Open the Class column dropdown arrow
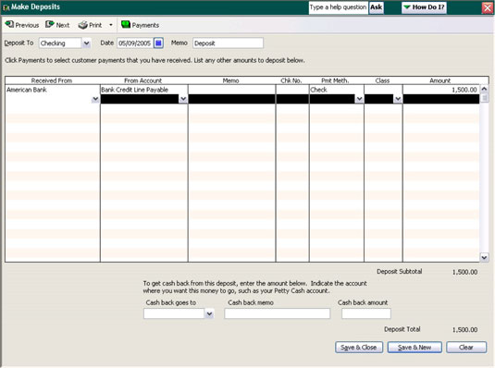This screenshot has width=495, height=368. (398, 99)
